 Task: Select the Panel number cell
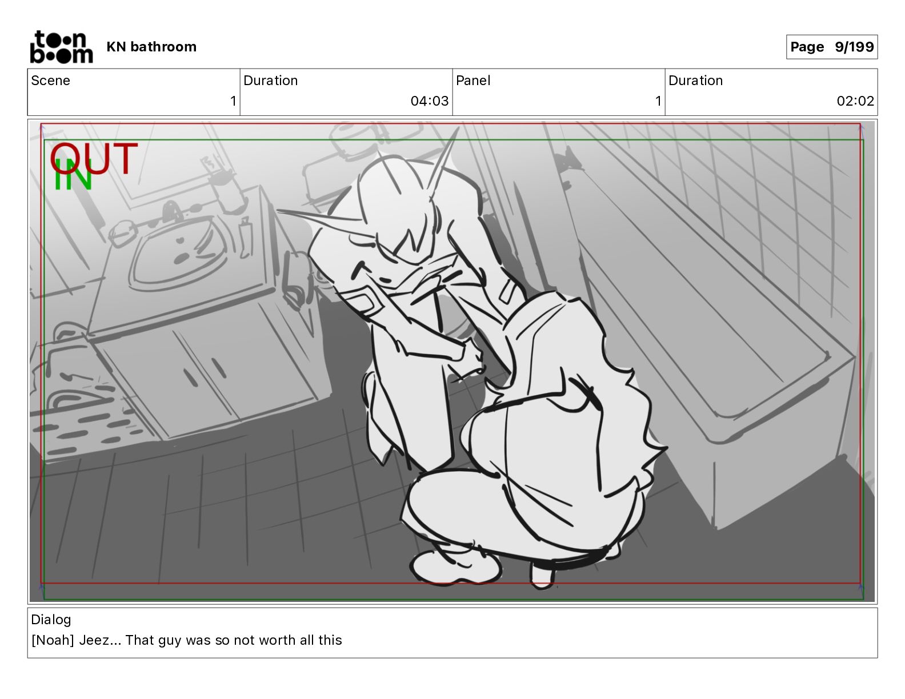pos(559,92)
